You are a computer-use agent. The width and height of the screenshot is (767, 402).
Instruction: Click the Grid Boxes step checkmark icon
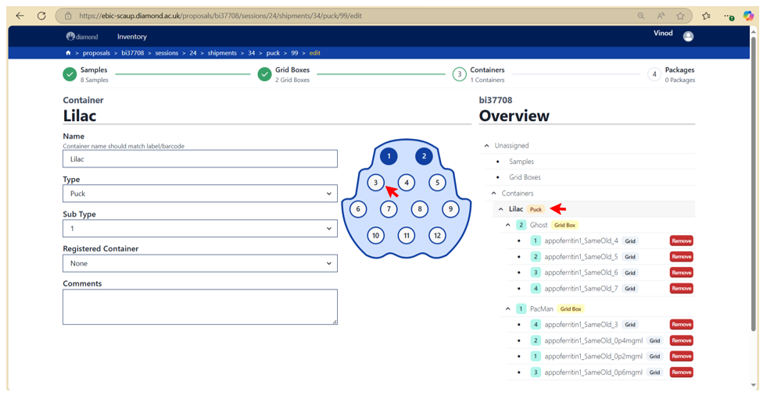click(264, 75)
